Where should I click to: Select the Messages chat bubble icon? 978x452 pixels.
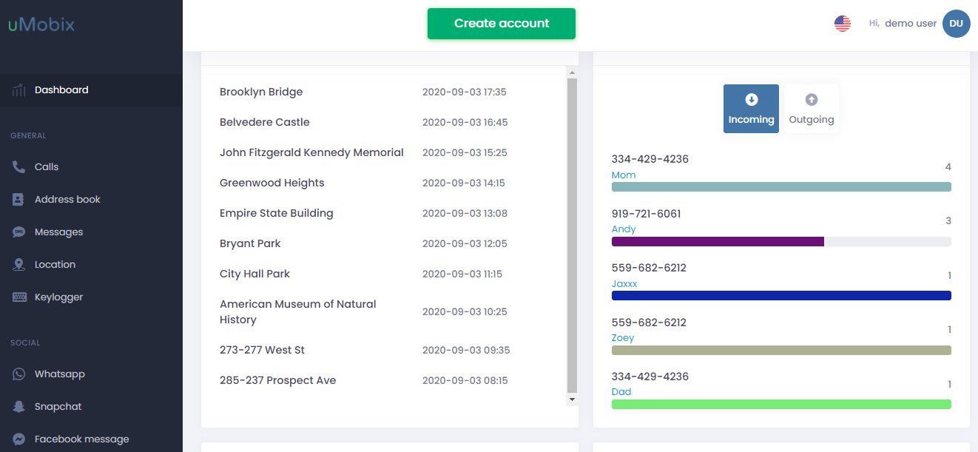[x=19, y=232]
